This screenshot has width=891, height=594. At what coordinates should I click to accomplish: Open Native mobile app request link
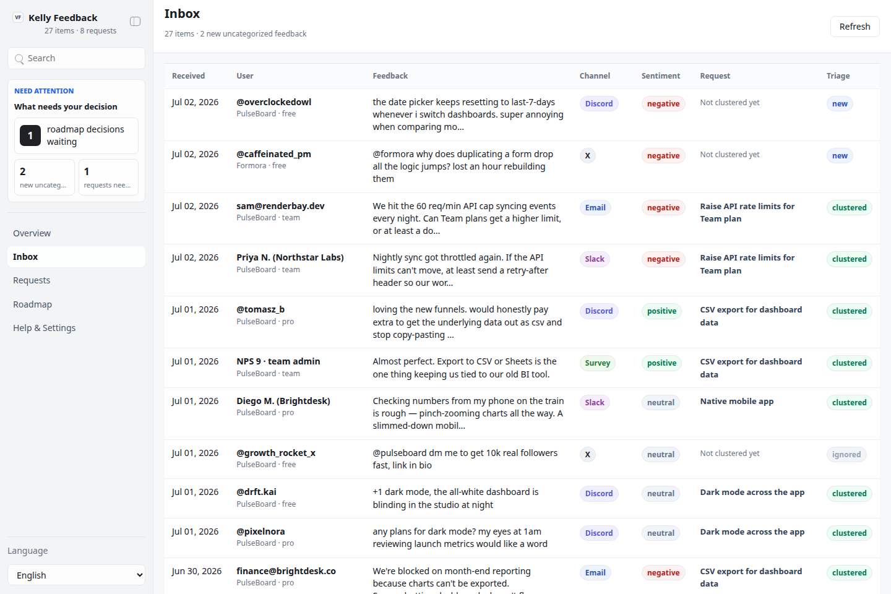tap(737, 402)
